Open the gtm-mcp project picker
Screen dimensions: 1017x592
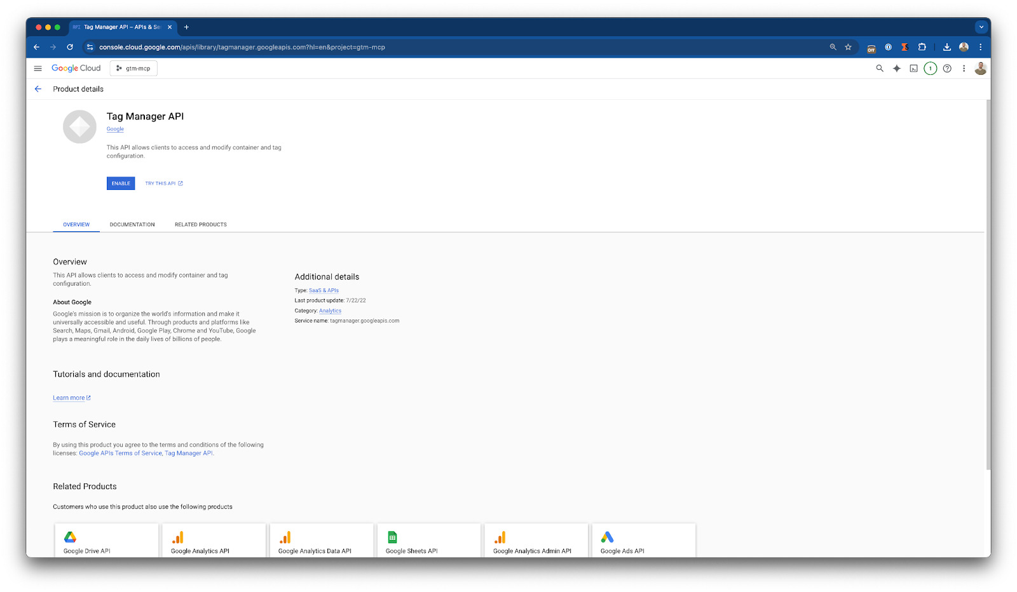coord(133,69)
